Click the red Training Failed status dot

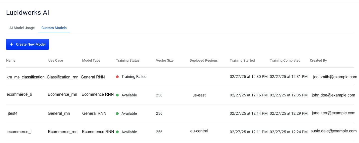coord(117,77)
